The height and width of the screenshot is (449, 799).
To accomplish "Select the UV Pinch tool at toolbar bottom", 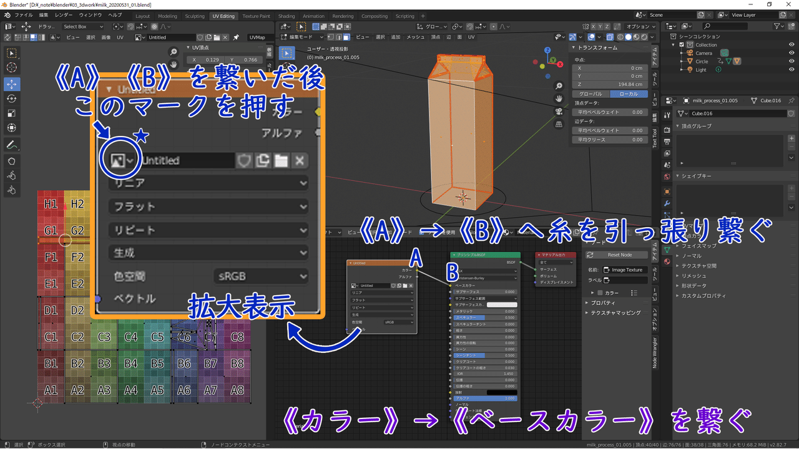I will 12,190.
